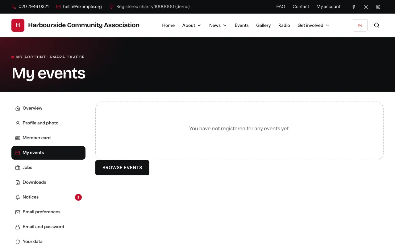
Task: Email hello@example.org from the top bar
Action: tap(79, 6)
